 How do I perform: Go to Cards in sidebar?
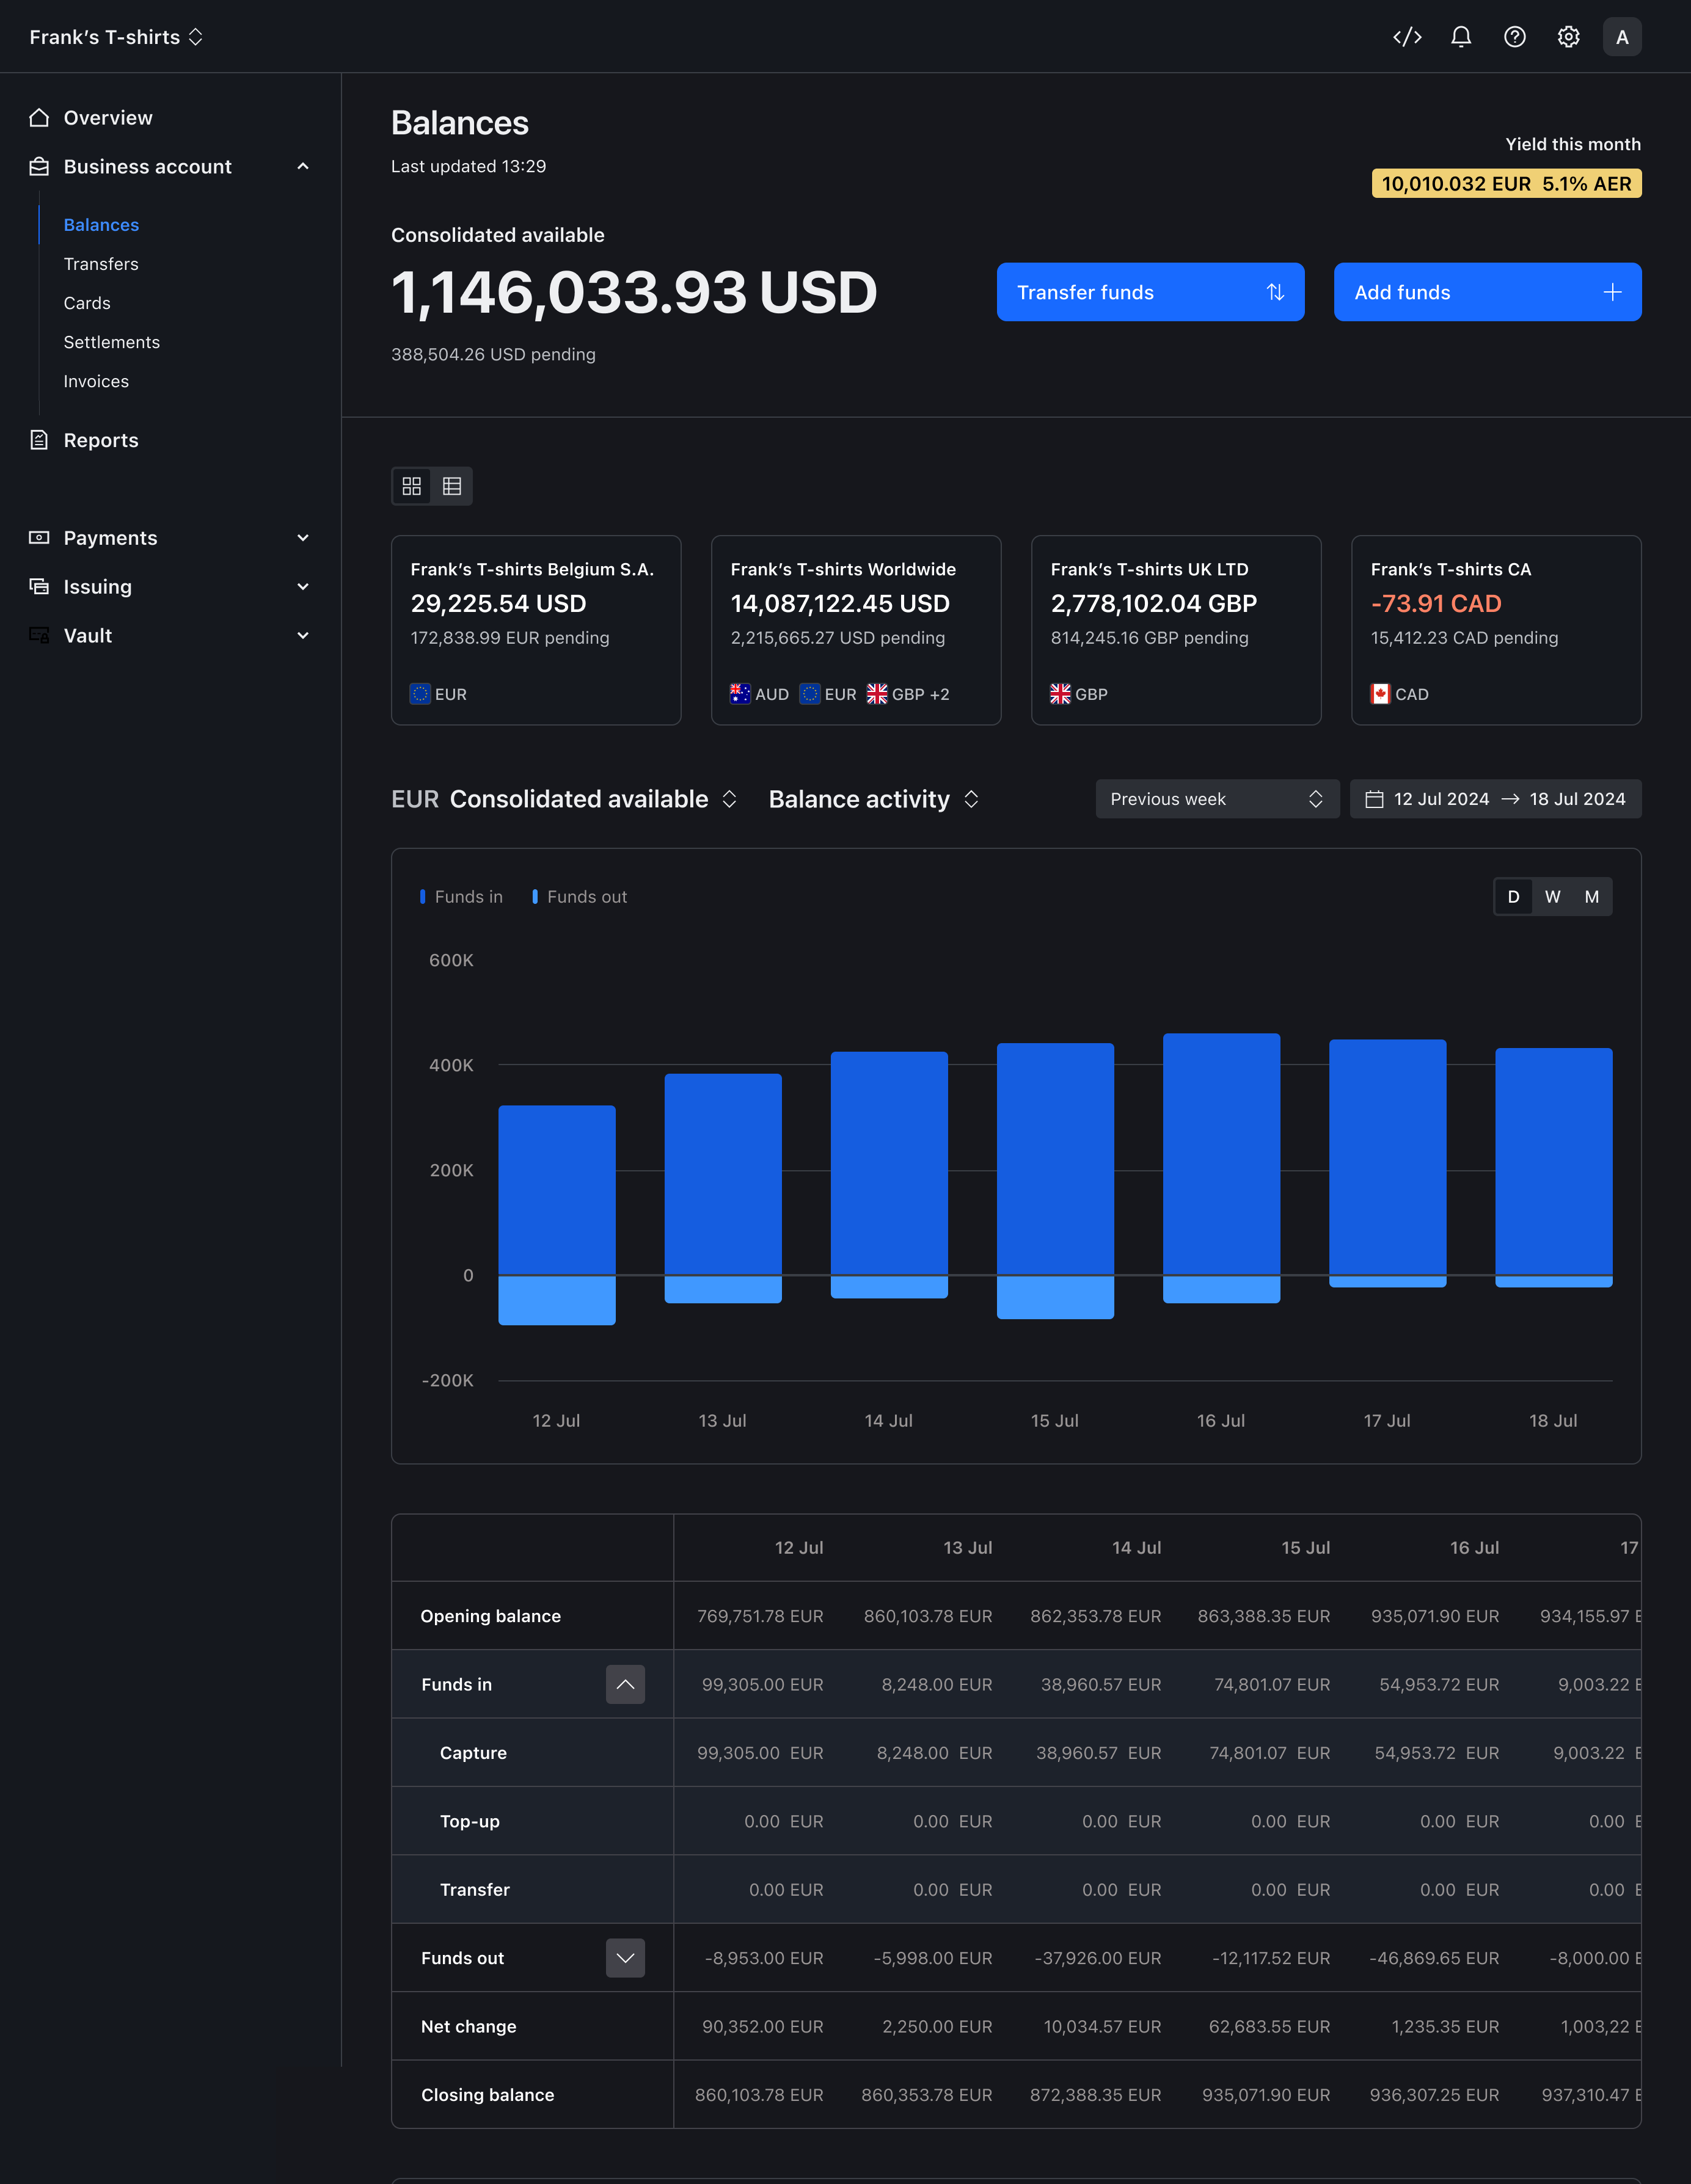87,303
